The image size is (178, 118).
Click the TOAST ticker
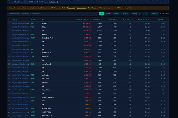[32, 112]
